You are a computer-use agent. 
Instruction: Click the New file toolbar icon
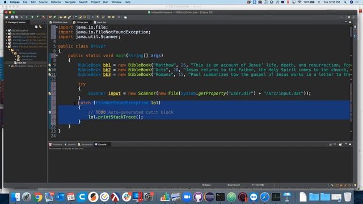click(7, 17)
